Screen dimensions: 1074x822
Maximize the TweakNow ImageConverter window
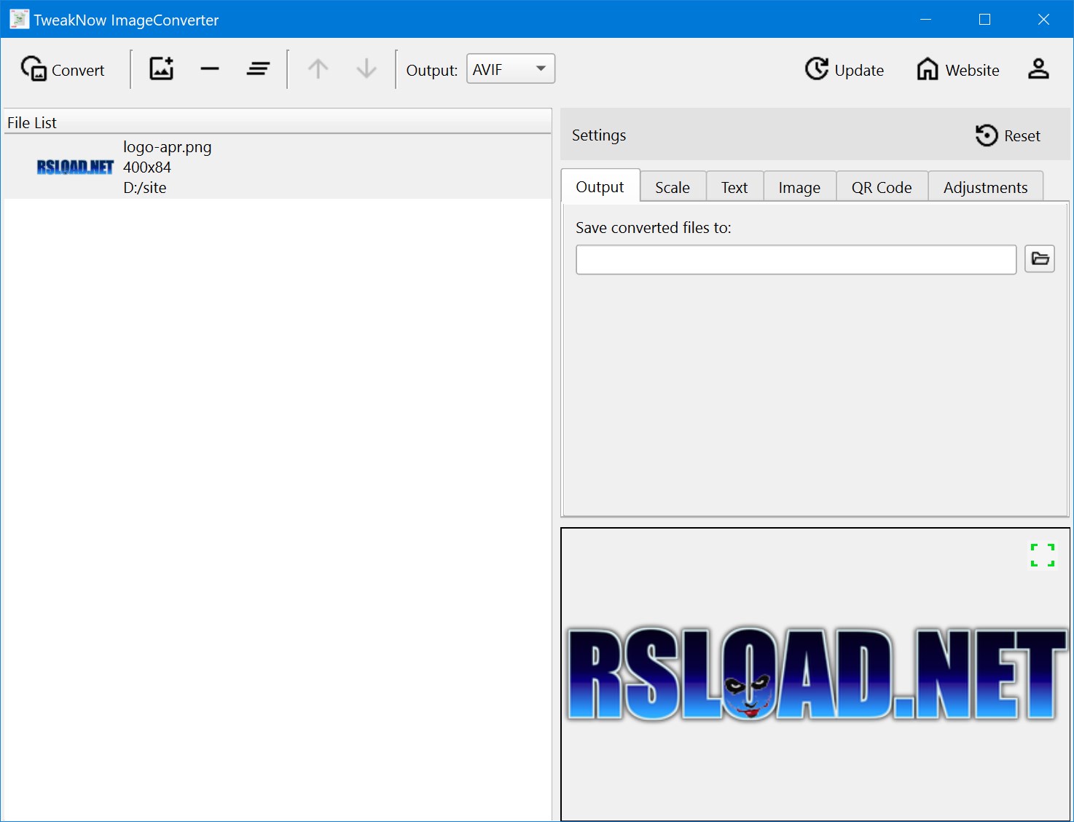tap(984, 19)
